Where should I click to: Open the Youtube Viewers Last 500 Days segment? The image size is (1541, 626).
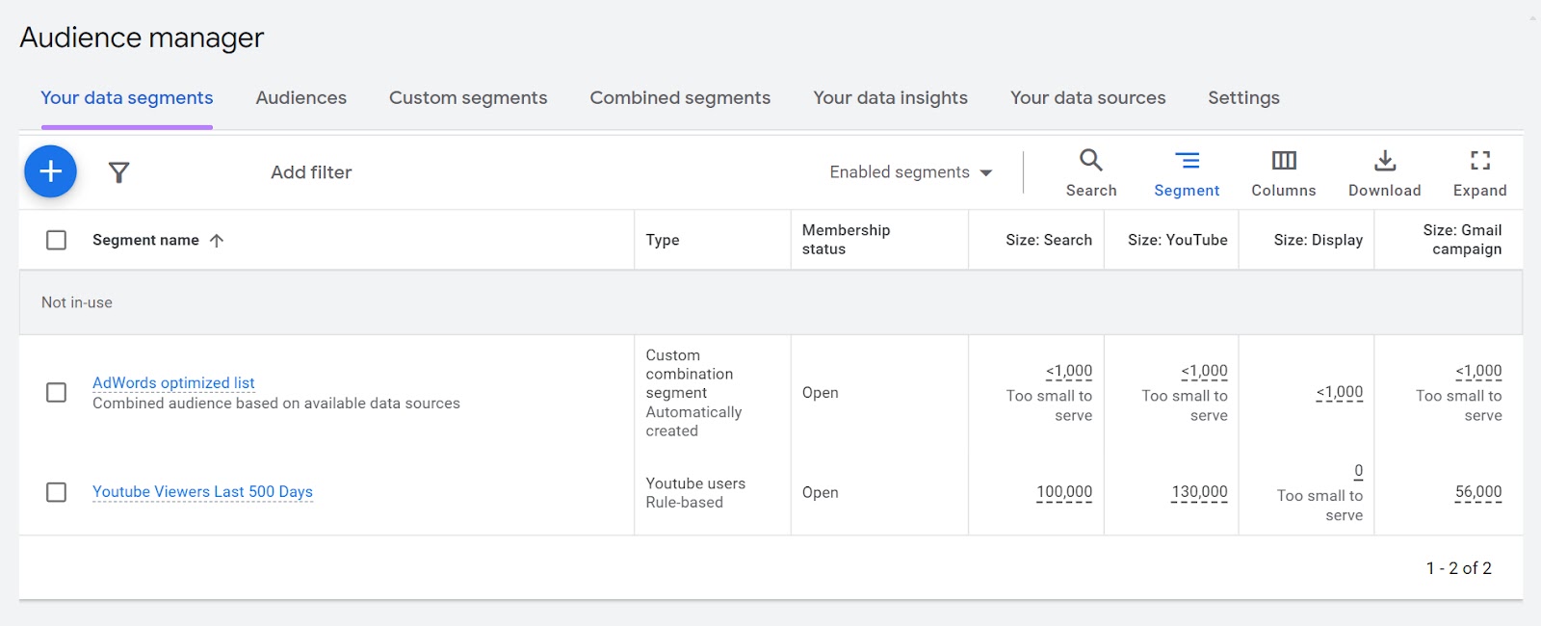pos(202,491)
